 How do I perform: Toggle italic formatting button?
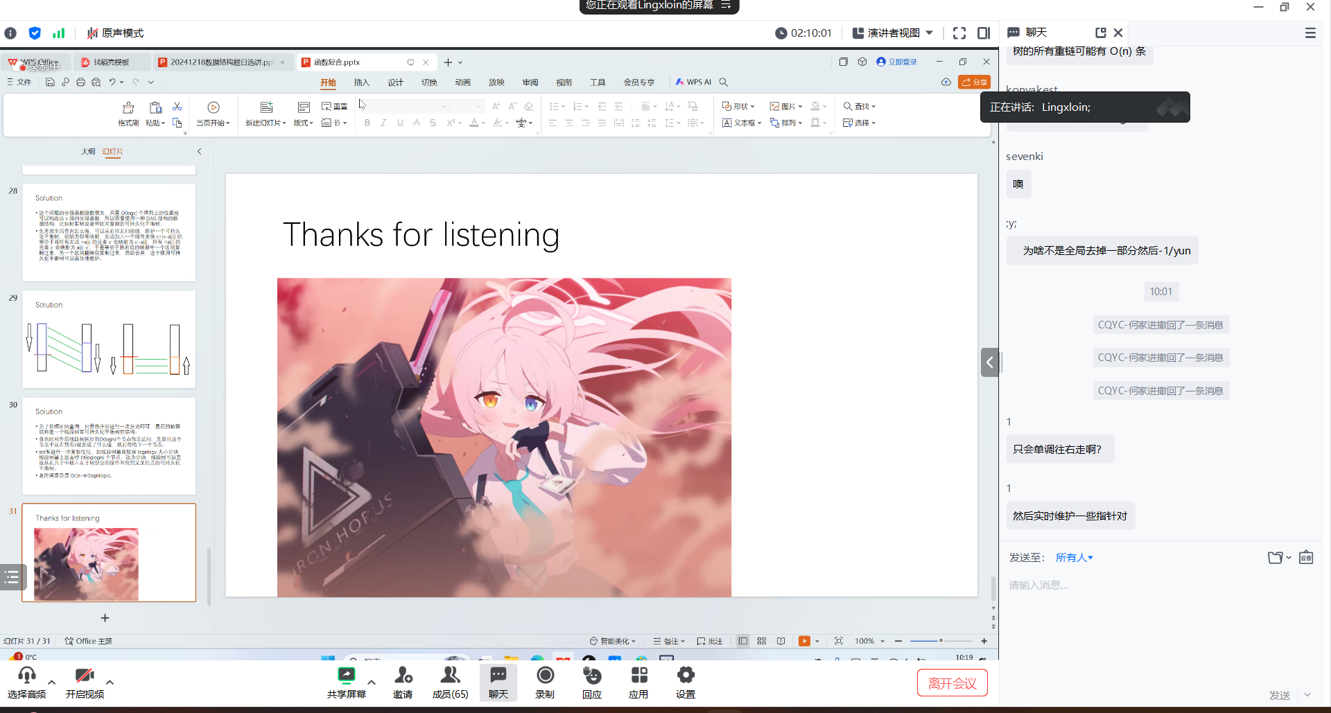click(x=383, y=123)
